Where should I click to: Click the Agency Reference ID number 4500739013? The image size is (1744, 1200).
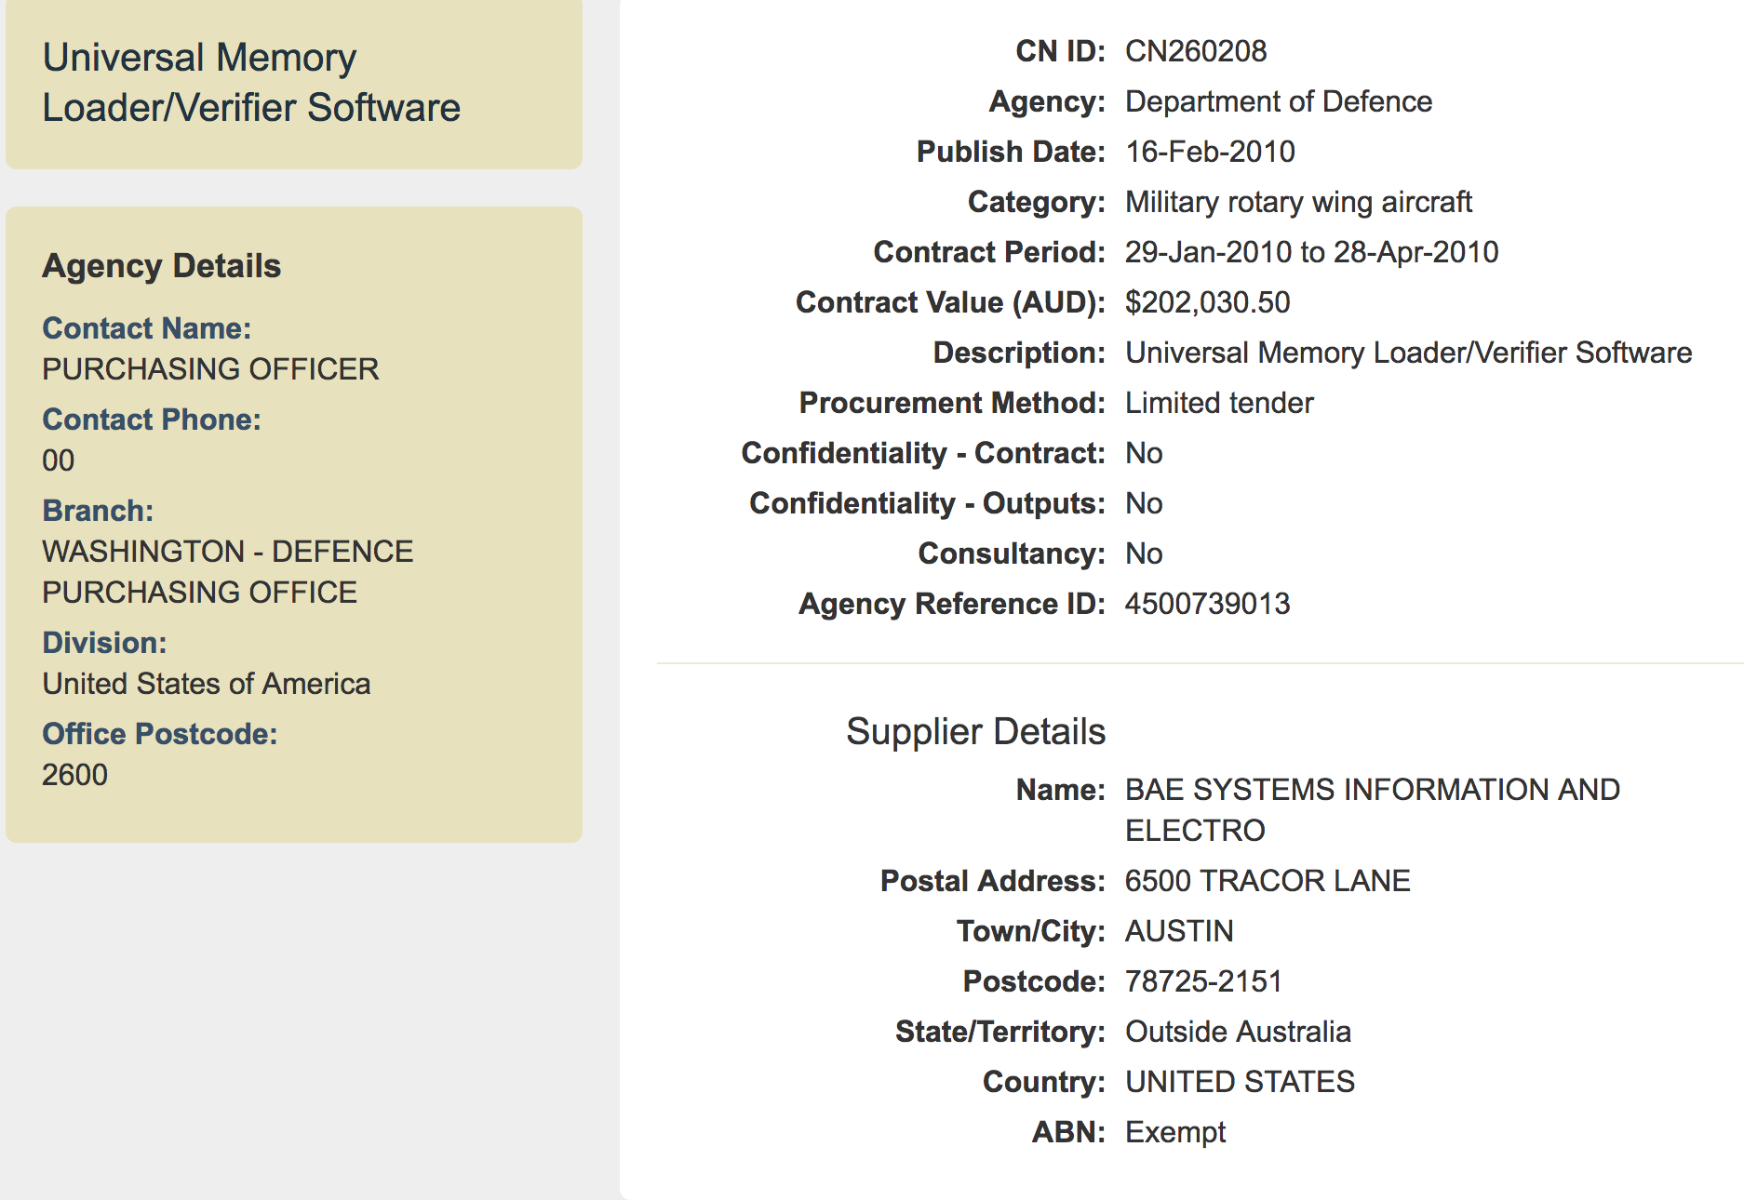pyautogui.click(x=1207, y=604)
